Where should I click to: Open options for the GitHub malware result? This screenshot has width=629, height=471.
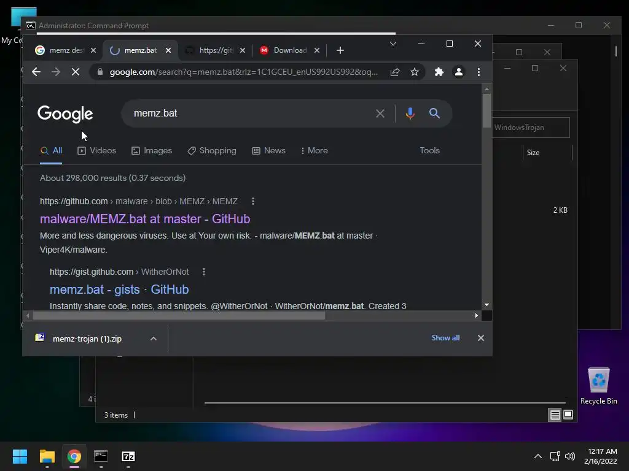point(252,201)
